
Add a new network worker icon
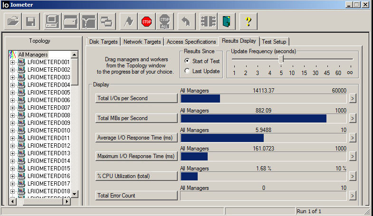(89, 21)
